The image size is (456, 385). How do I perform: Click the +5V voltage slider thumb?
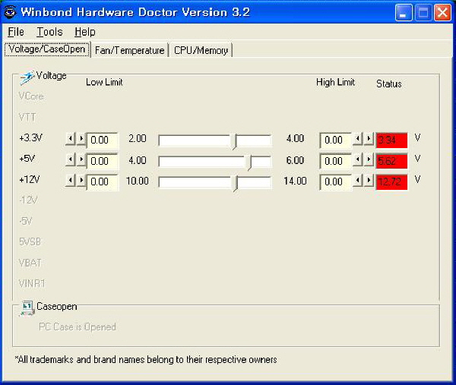250,163
